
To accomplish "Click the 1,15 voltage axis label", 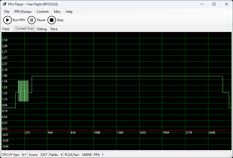I will coord(5,99).
